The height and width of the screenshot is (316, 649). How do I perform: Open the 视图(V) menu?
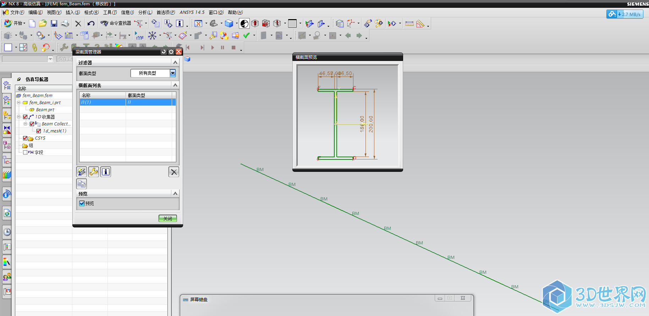(x=54, y=12)
